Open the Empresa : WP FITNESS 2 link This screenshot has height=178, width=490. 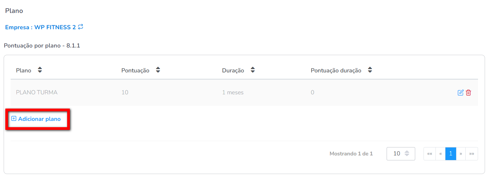click(40, 27)
